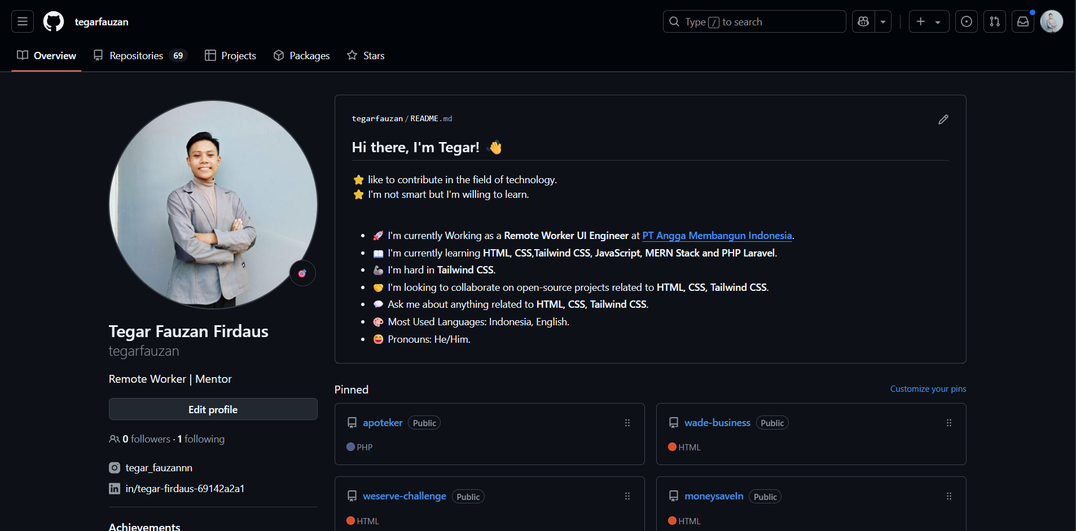Screen dimensions: 1076x531
Task: Open the Pull requests icon in header
Action: [x=995, y=21]
